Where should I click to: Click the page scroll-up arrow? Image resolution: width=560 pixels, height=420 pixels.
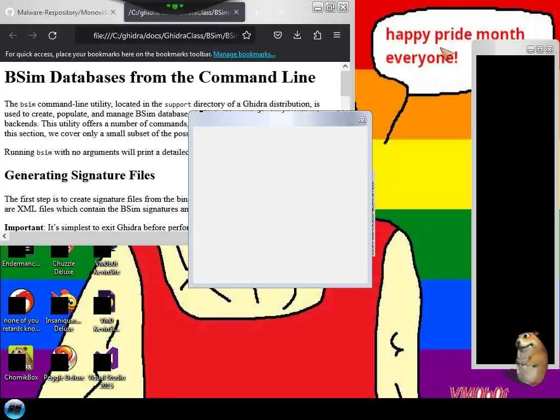pos(345,66)
